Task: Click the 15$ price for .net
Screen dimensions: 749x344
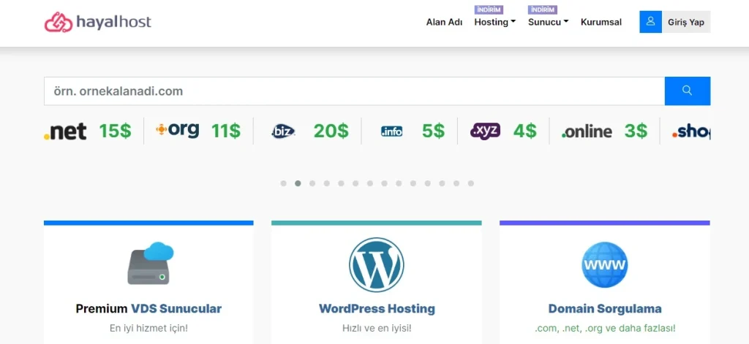Action: coord(115,131)
